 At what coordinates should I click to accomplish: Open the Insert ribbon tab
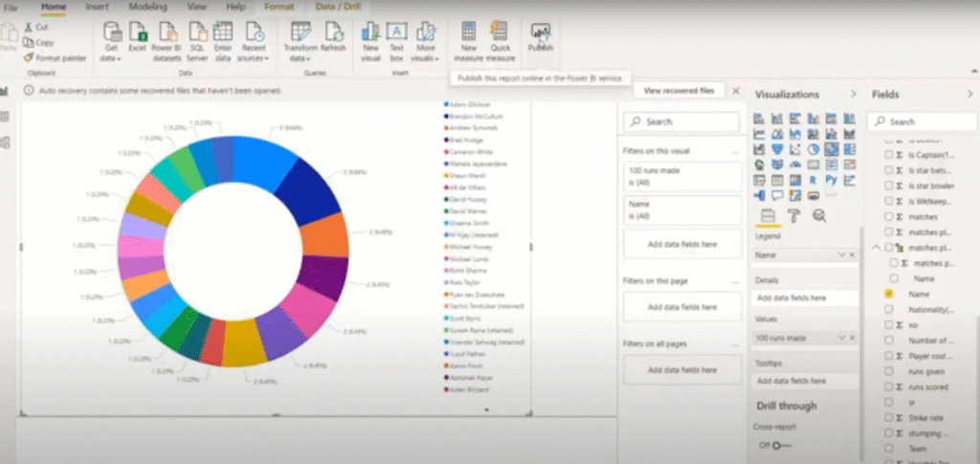[x=97, y=7]
